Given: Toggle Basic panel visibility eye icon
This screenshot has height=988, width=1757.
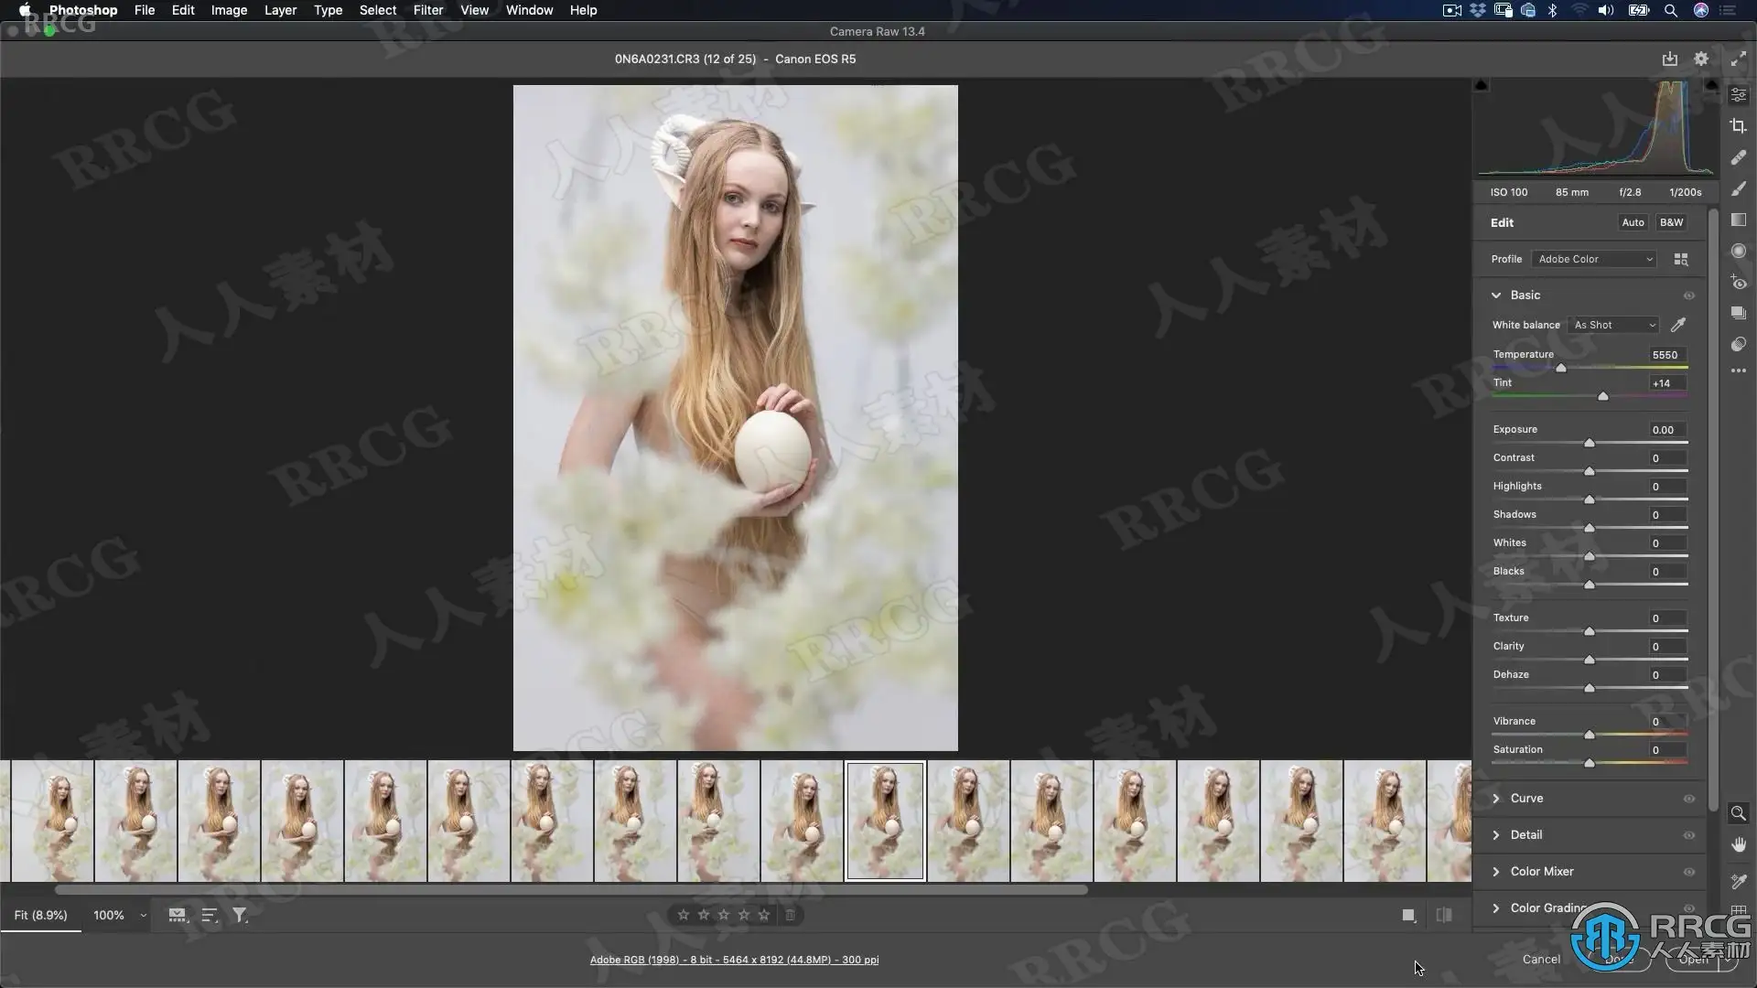Looking at the screenshot, I should click(x=1689, y=295).
